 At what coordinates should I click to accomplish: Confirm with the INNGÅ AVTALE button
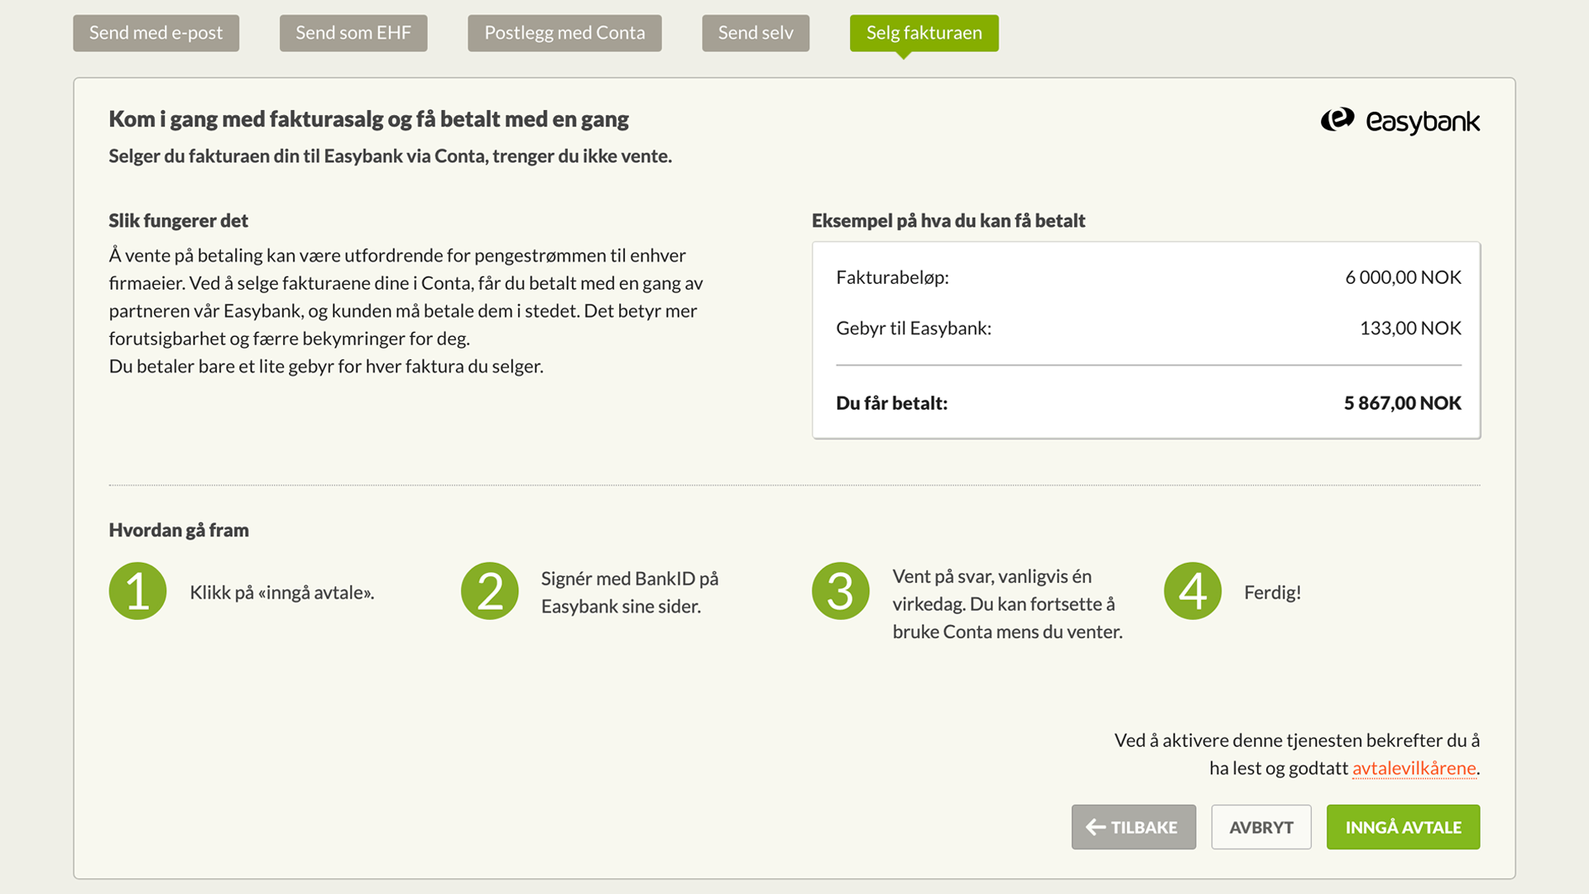pyautogui.click(x=1404, y=827)
